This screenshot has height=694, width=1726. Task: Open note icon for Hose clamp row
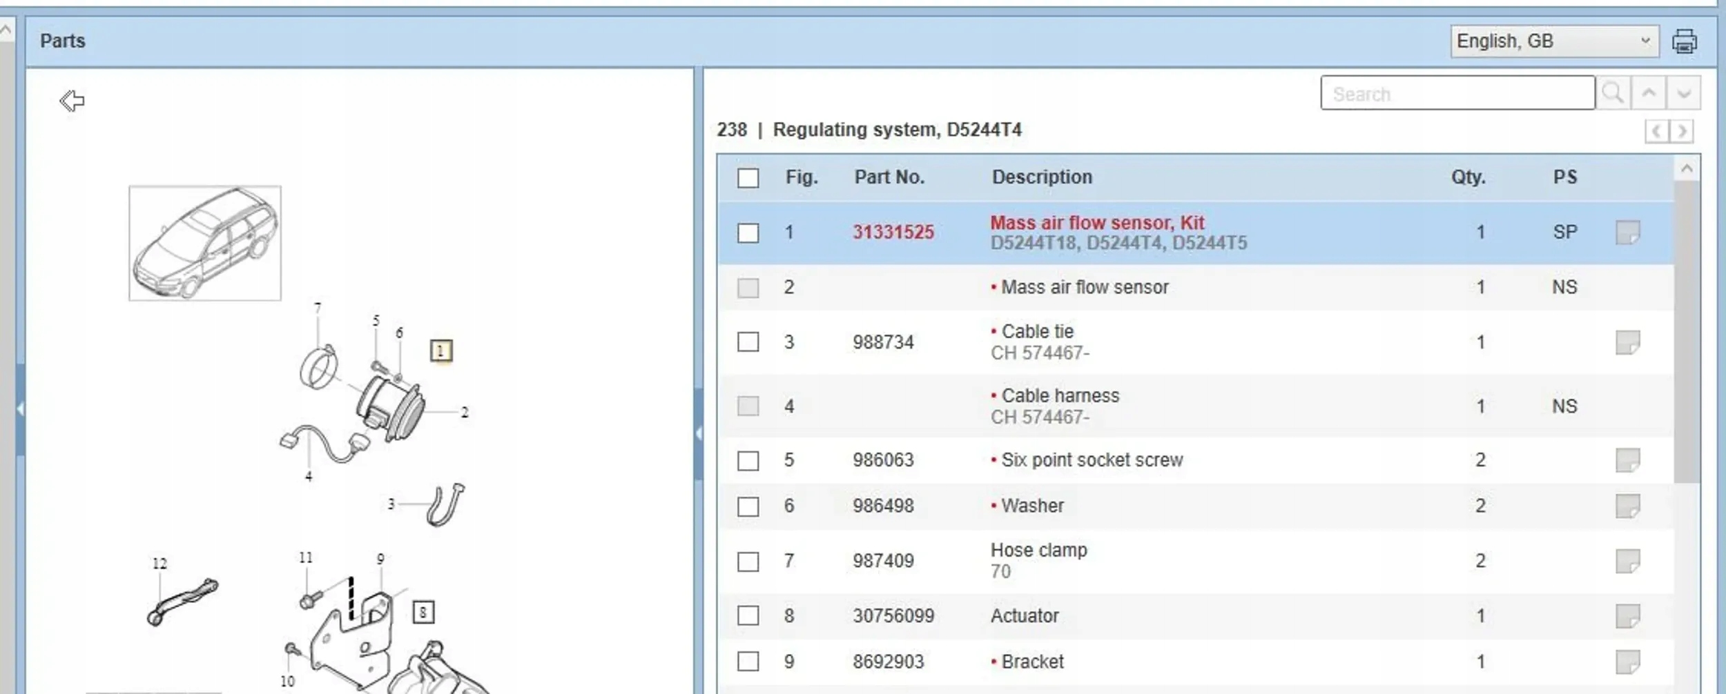click(1627, 561)
